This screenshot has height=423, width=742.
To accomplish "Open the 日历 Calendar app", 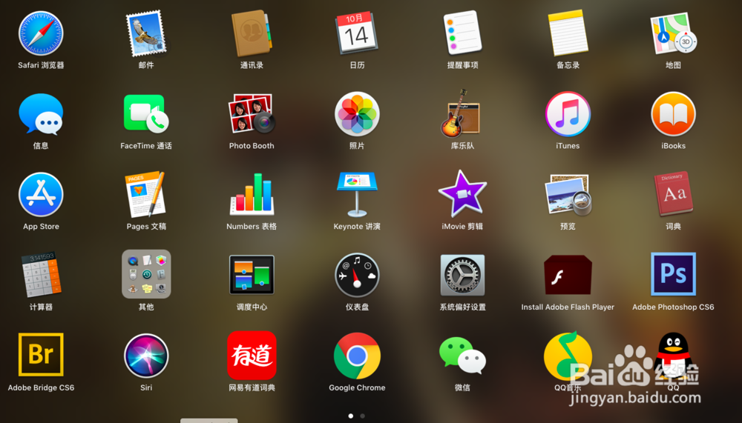I will click(x=357, y=33).
